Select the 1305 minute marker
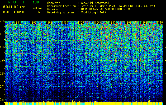Screen dimensions: 166x105 81,23
